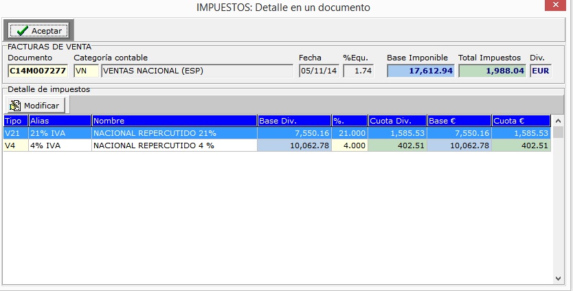This screenshot has width=573, height=291.
Task: Click the Base Div. column header
Action: click(293, 121)
